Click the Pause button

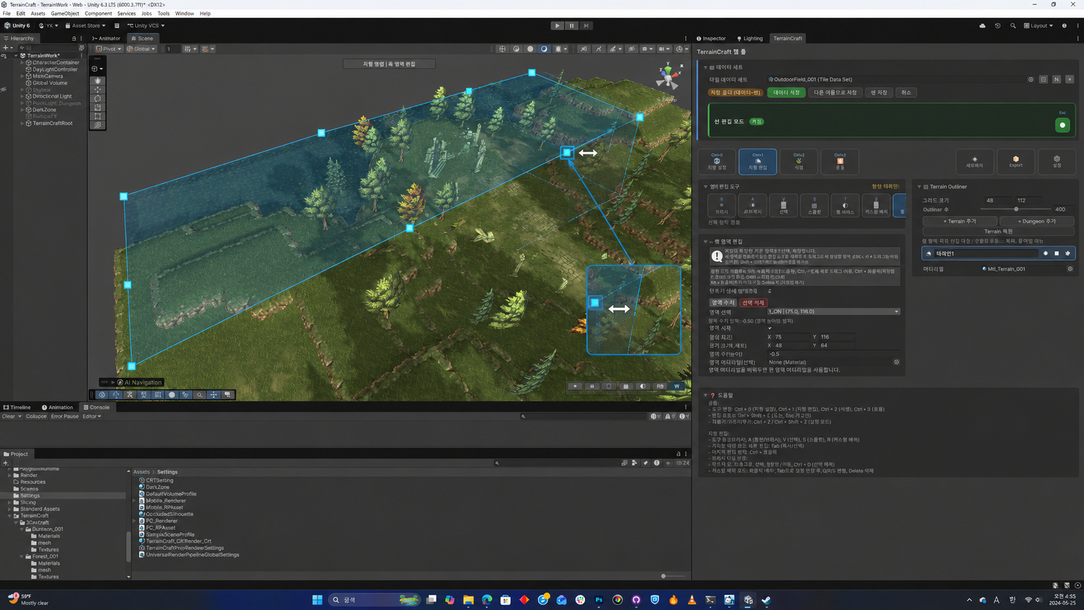pos(572,26)
